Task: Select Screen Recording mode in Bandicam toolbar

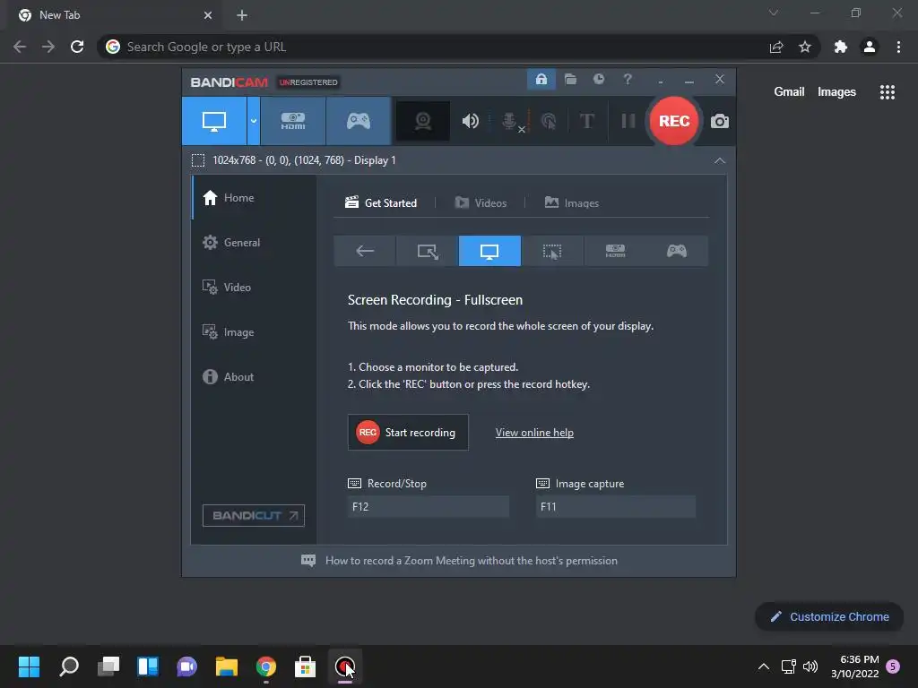Action: 213,121
